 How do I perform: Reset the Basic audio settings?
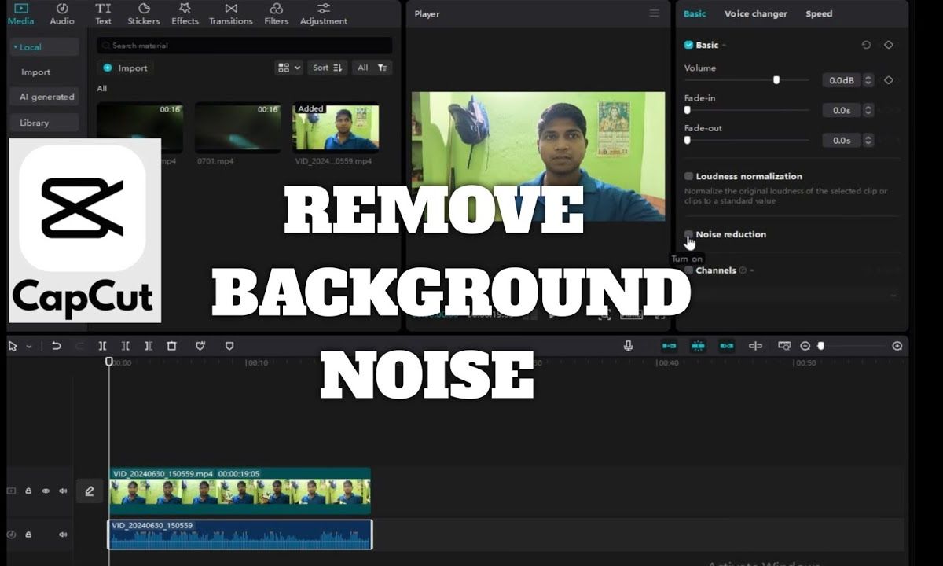[866, 45]
